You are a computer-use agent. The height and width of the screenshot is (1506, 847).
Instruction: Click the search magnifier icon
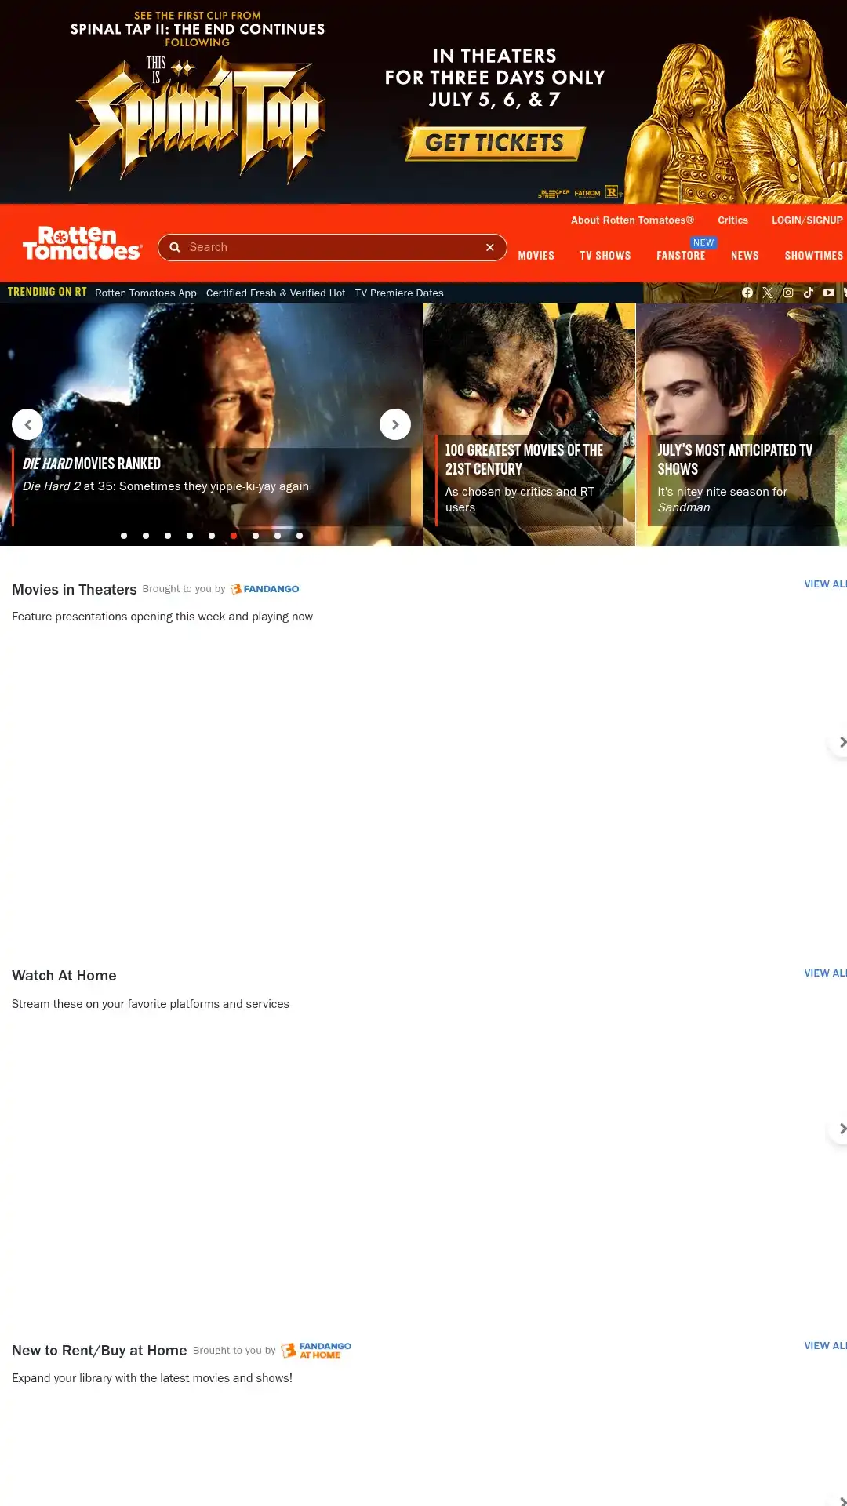pos(175,247)
